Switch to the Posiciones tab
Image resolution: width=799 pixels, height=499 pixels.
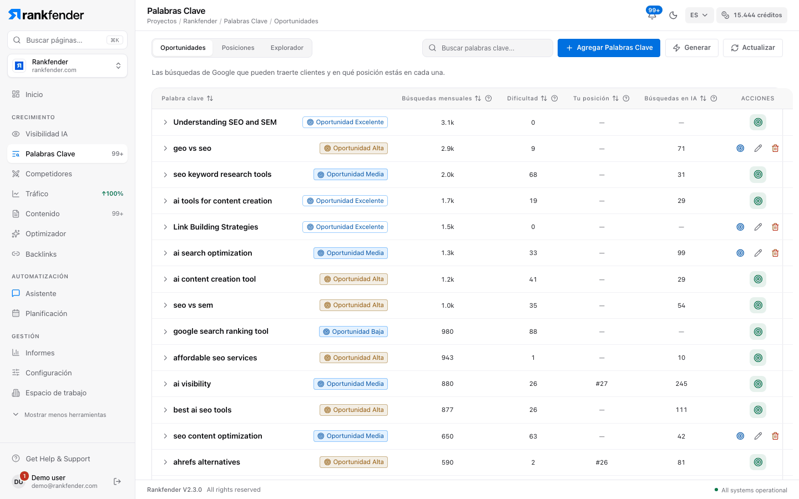(238, 48)
